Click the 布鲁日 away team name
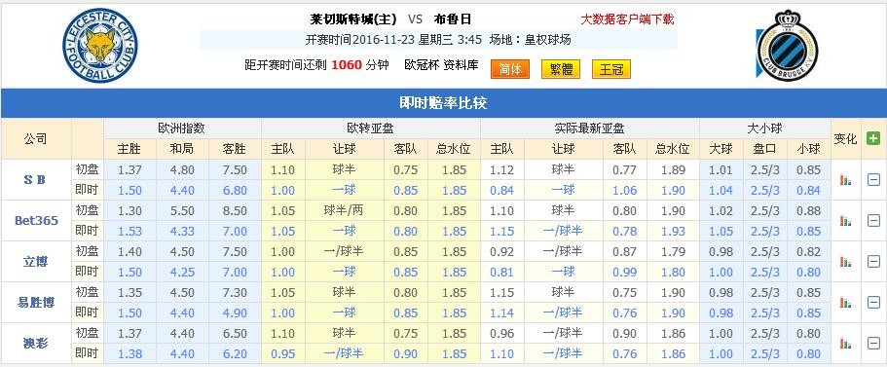 [x=452, y=19]
